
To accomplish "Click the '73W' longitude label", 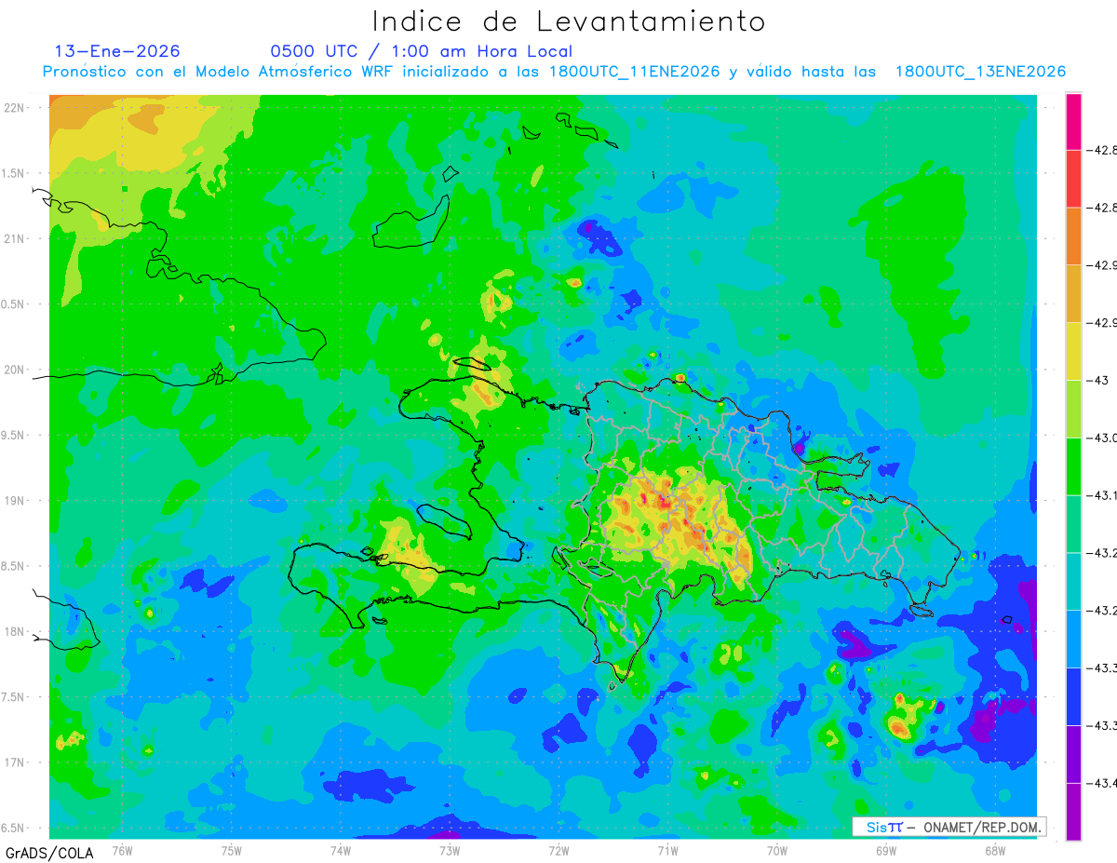I will (450, 850).
